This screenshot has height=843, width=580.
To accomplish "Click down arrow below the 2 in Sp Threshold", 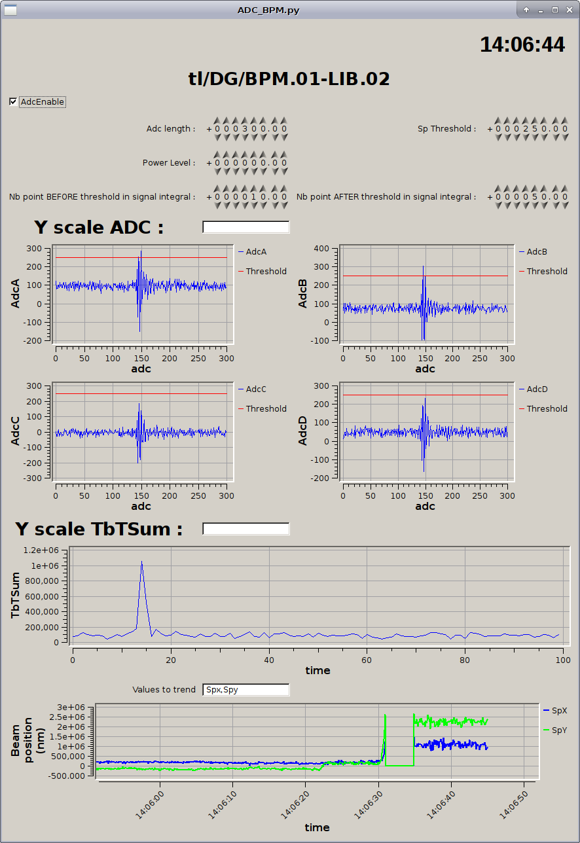I will [525, 137].
